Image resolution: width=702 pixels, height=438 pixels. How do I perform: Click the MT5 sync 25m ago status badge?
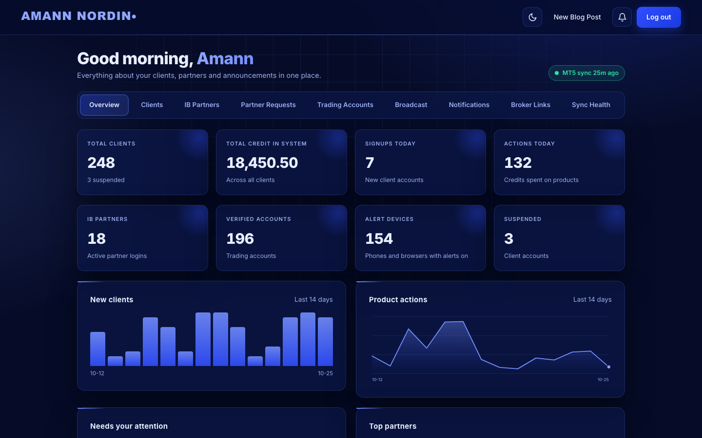click(x=586, y=73)
